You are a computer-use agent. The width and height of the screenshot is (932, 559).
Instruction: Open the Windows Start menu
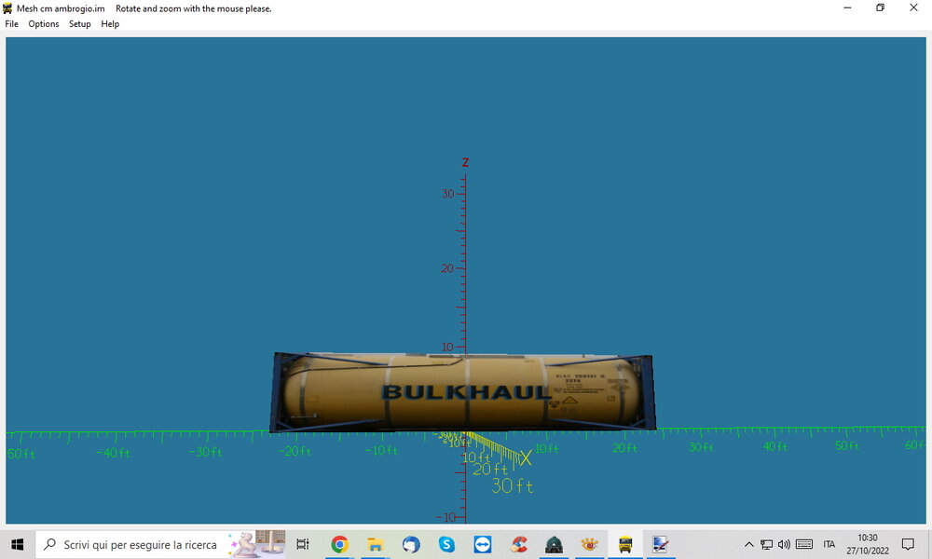tap(17, 544)
